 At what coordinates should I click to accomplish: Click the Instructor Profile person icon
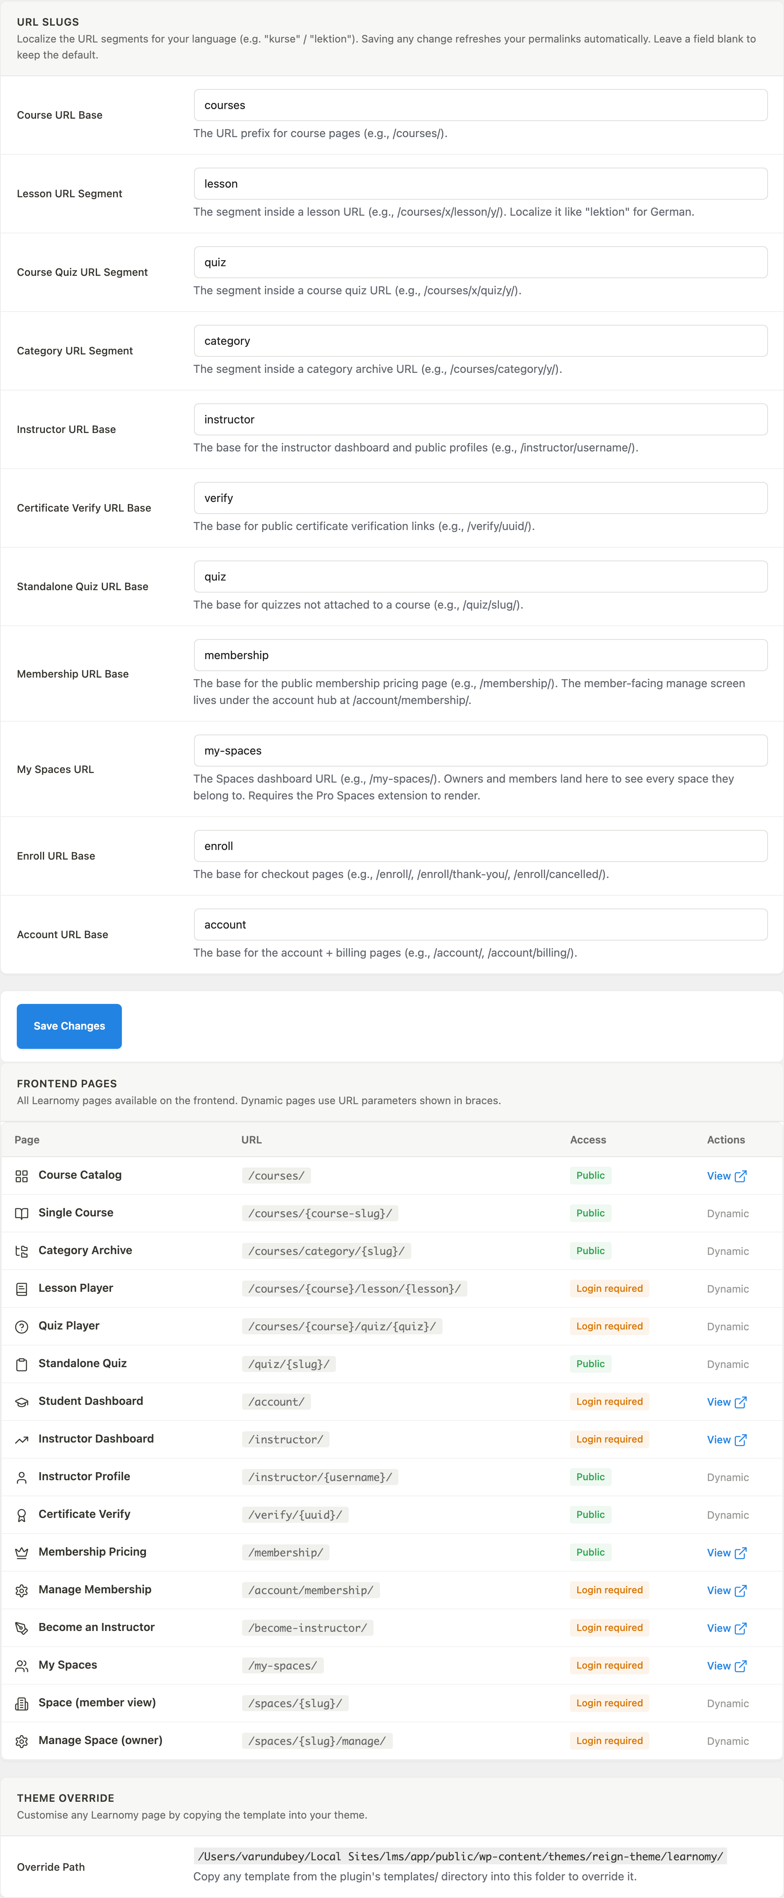(x=21, y=1477)
